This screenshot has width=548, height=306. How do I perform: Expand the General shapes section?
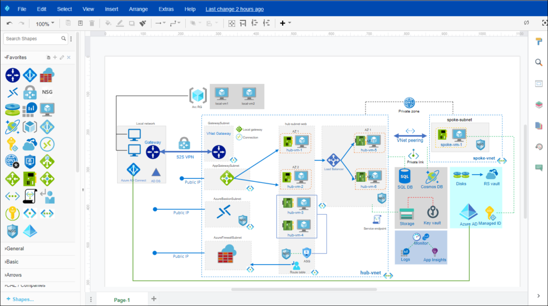click(14, 249)
